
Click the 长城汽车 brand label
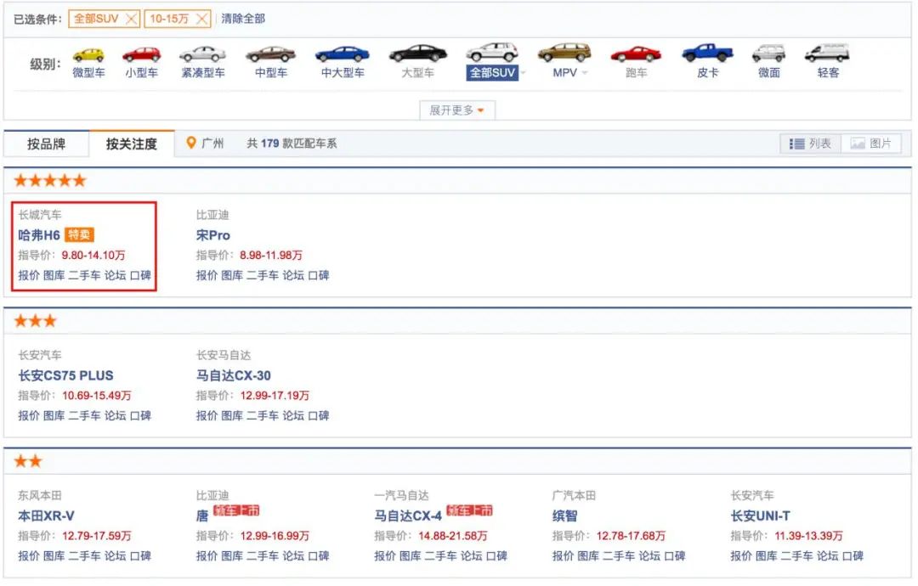tap(39, 215)
